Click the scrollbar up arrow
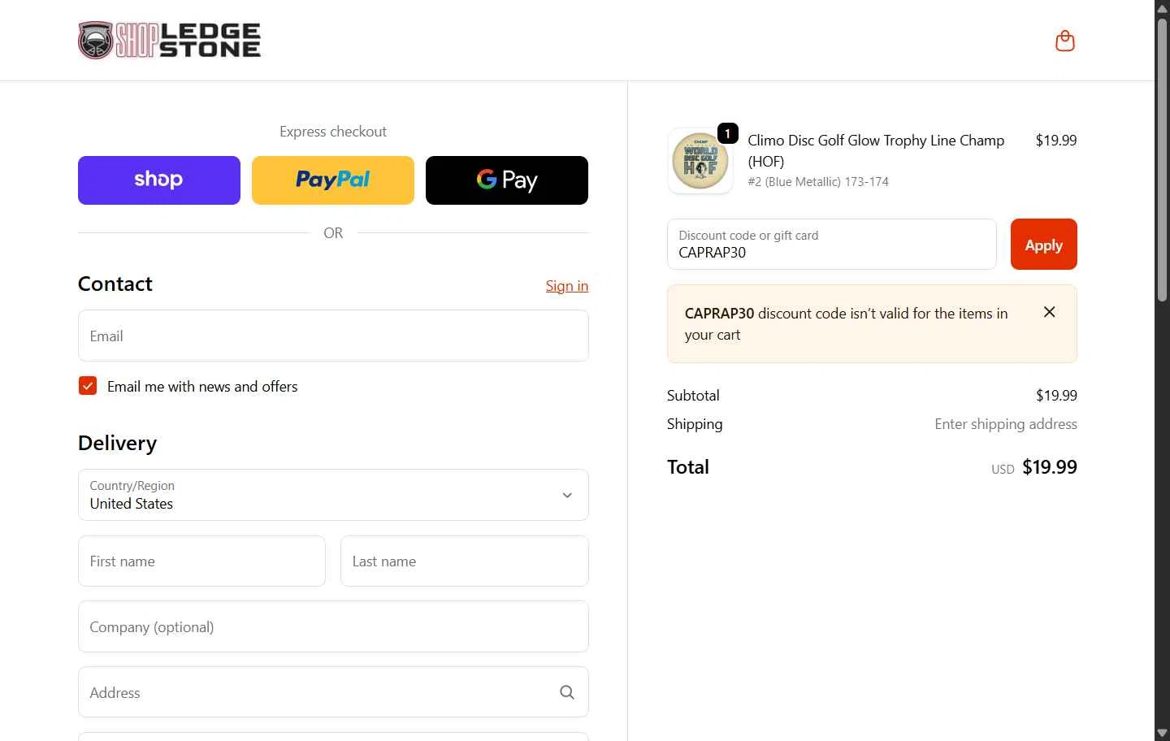This screenshot has width=1170, height=741. click(1163, 7)
